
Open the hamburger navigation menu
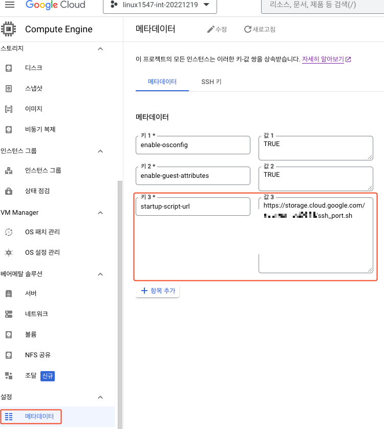point(10,5)
